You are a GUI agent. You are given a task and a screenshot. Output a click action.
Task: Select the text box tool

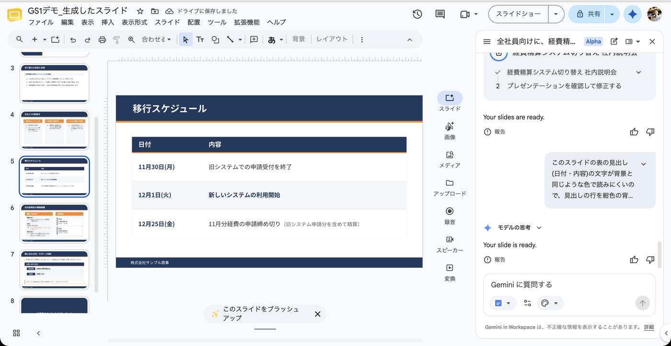[x=200, y=39]
